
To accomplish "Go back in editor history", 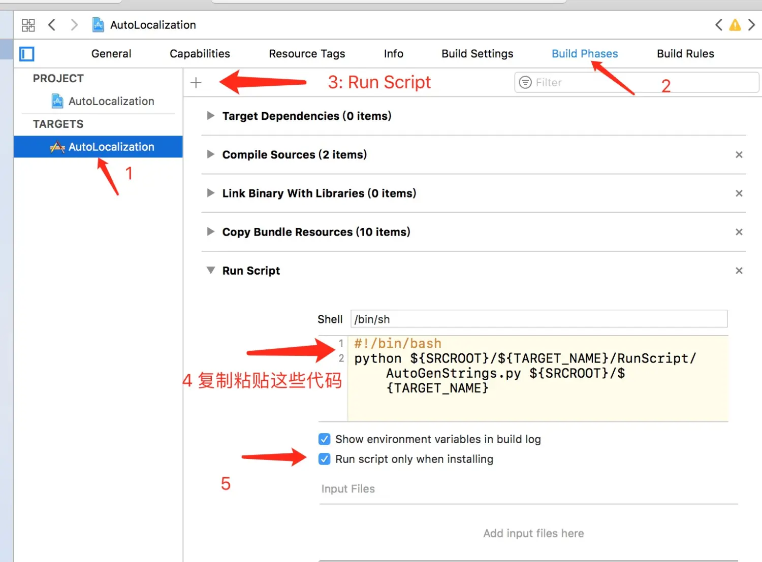I will [x=51, y=25].
